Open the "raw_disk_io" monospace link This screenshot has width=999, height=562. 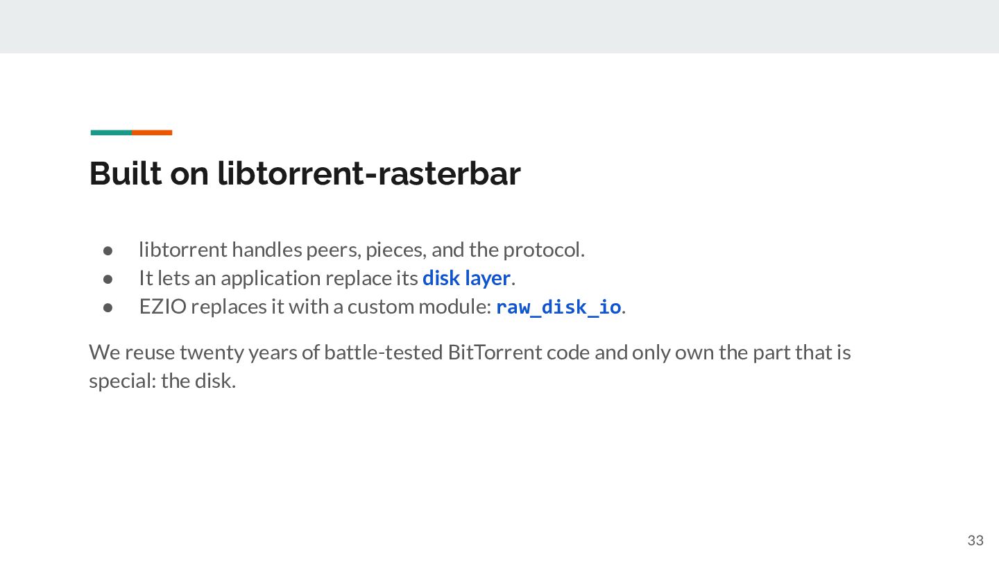pyautogui.click(x=558, y=307)
